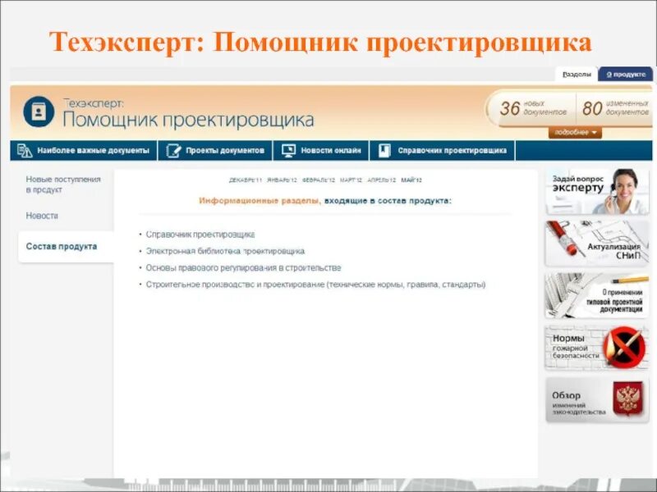Click the Актуализация СНиП banner
This screenshot has width=657, height=492.
click(x=597, y=244)
